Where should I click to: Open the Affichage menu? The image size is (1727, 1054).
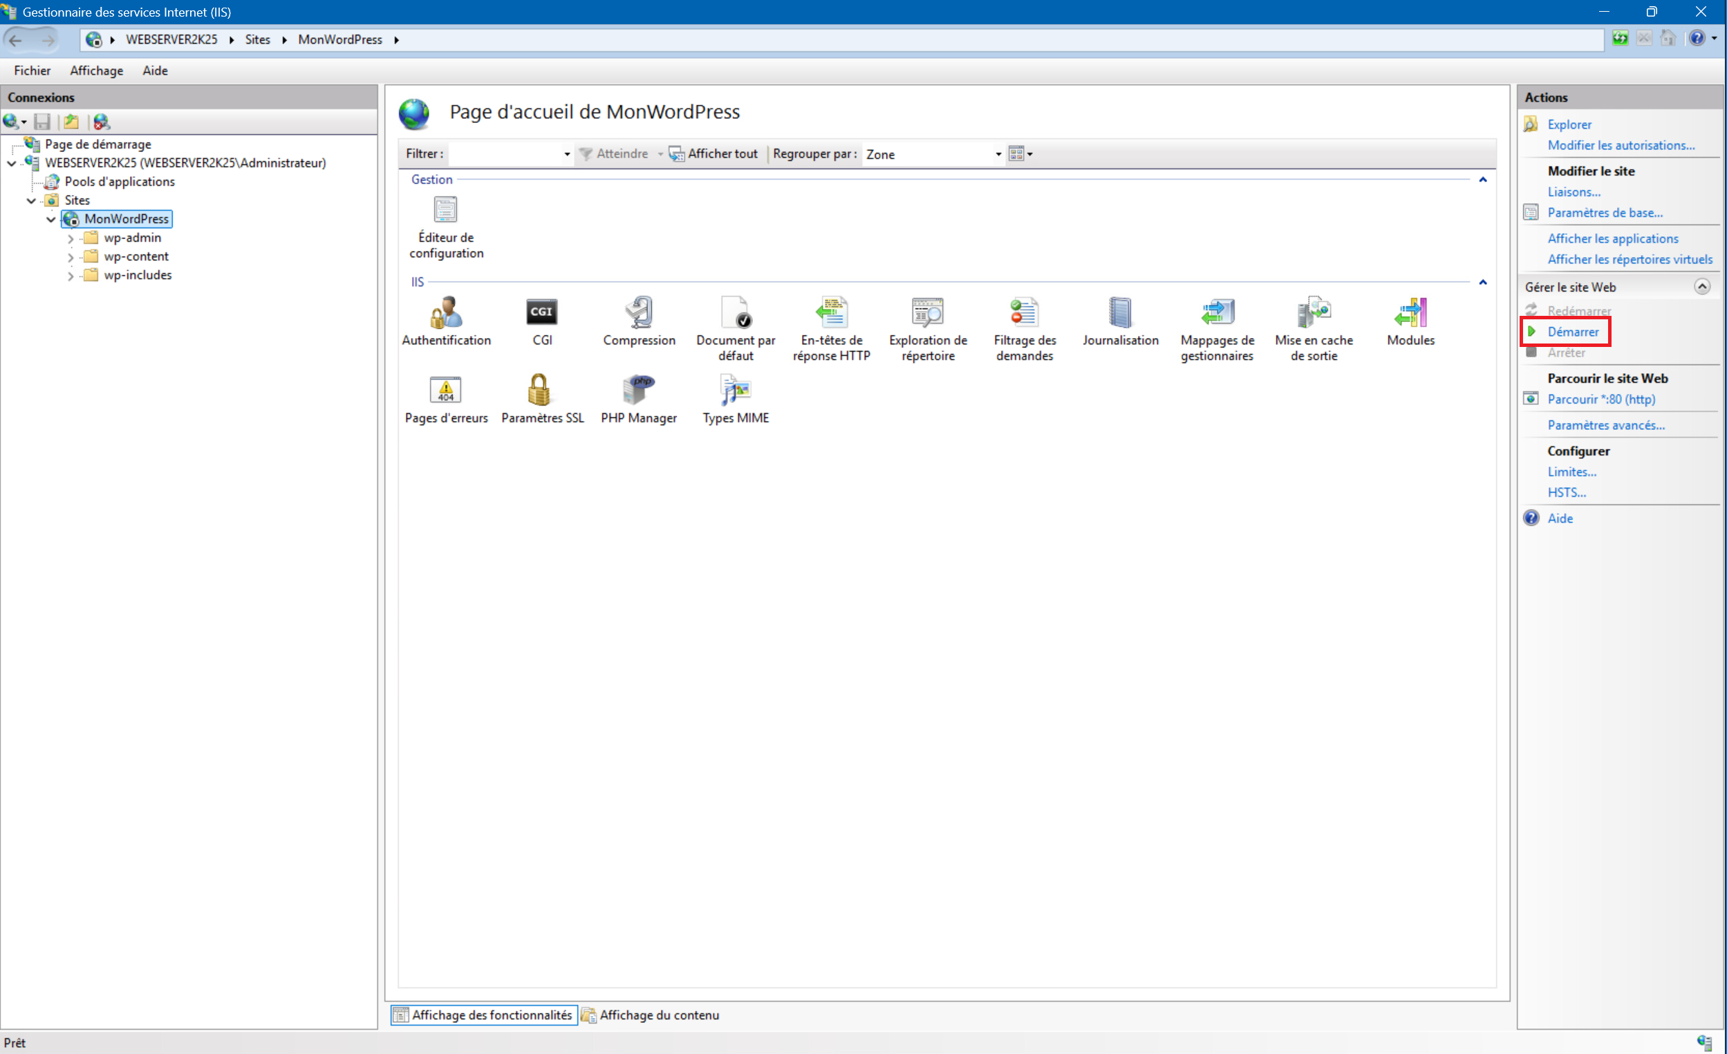(96, 70)
